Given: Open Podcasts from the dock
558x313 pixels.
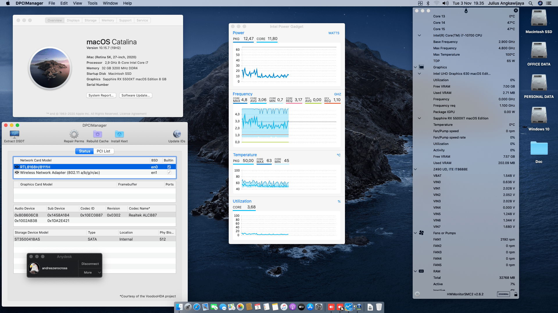Looking at the screenshot, I should pyautogui.click(x=293, y=307).
